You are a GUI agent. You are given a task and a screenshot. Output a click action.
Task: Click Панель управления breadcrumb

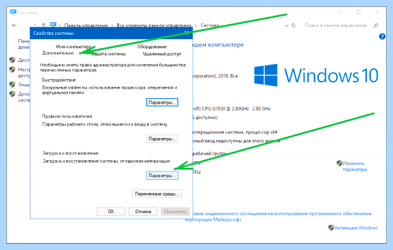pyautogui.click(x=86, y=25)
